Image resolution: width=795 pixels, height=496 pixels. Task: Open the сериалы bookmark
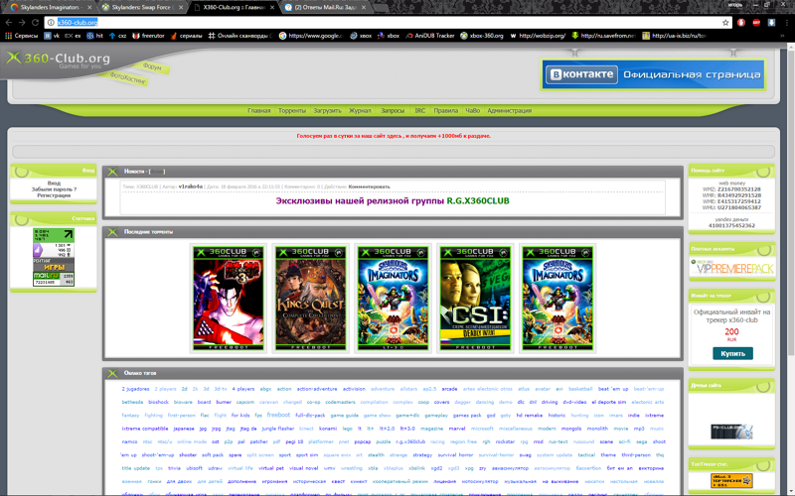point(187,36)
